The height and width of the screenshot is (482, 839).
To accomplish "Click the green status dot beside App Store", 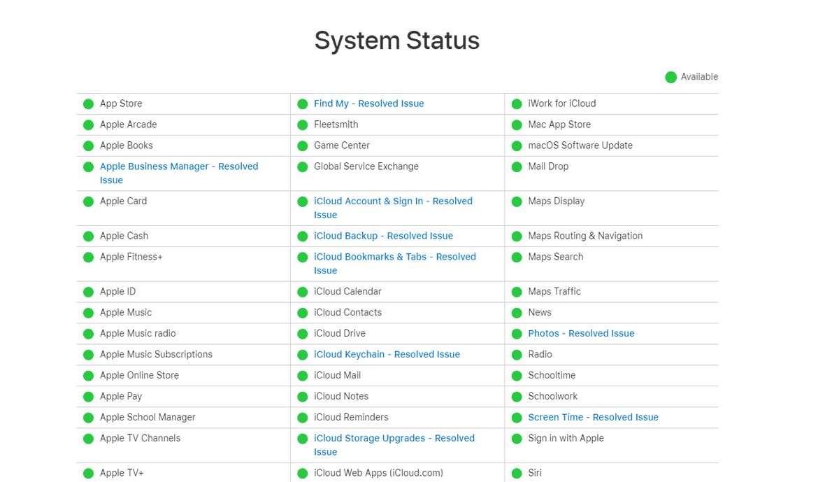I will [88, 104].
